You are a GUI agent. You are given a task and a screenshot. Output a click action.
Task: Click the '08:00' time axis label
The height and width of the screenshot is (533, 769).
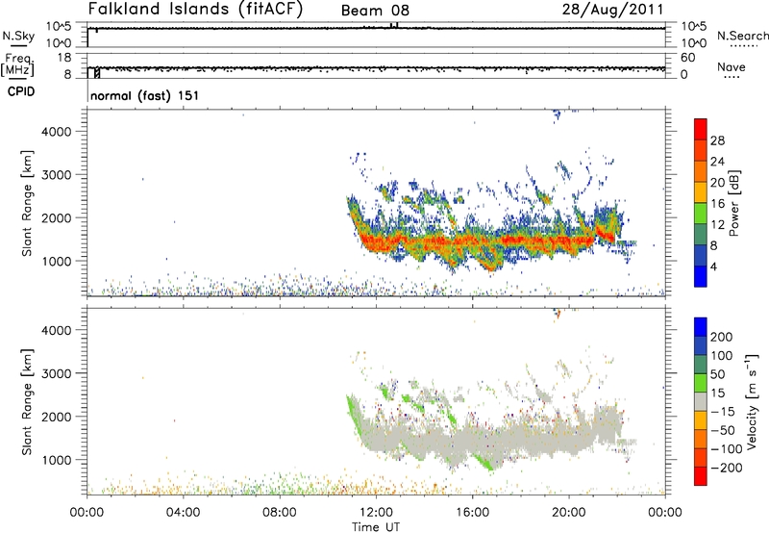tap(280, 513)
